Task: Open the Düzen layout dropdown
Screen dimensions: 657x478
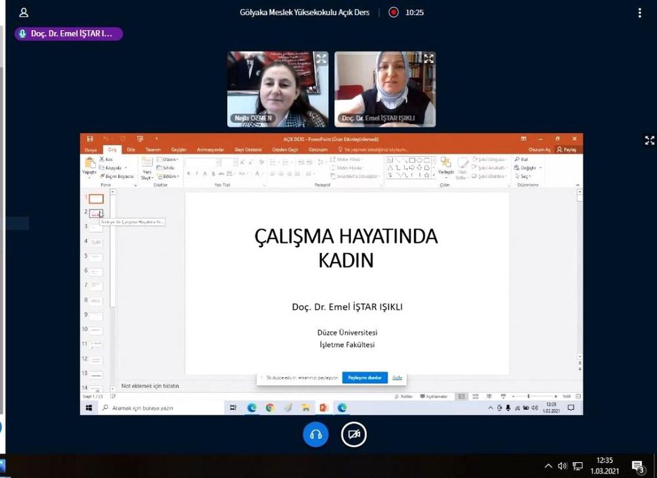Action: click(x=168, y=159)
